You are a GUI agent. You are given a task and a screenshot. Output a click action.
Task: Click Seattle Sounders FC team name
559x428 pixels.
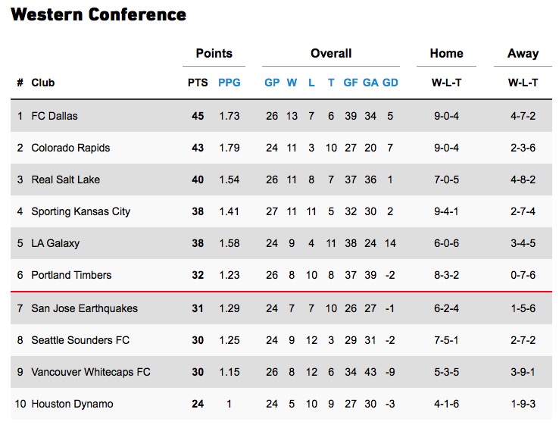click(x=80, y=340)
